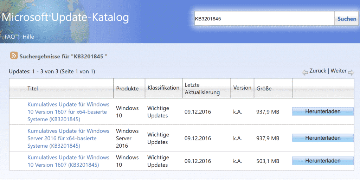This screenshot has width=360, height=180.
Task: Click the Suchen search button
Action: click(347, 19)
